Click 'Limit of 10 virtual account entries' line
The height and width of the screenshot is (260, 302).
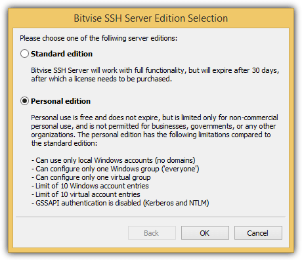coord(85,194)
